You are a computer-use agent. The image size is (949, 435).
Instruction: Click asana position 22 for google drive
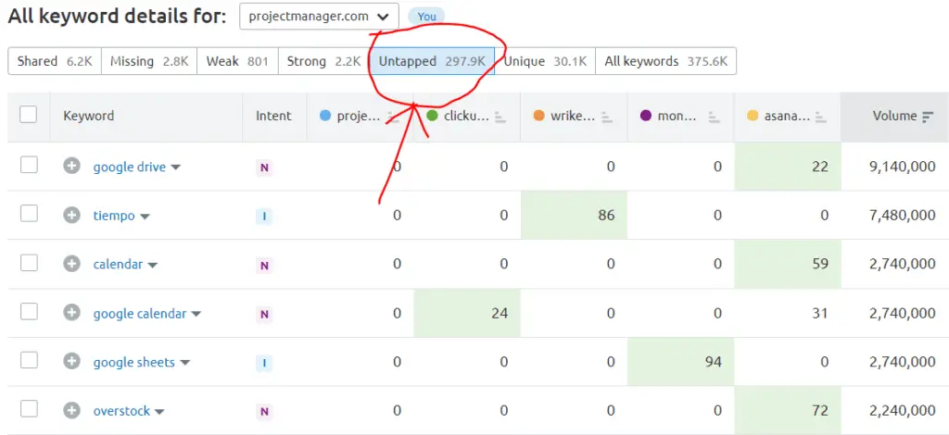(x=820, y=167)
